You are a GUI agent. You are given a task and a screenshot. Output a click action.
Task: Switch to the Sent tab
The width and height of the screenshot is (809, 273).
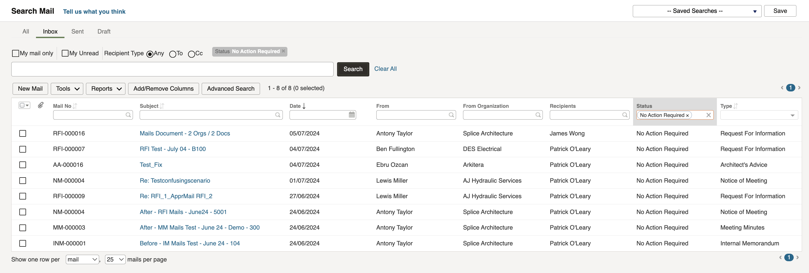click(x=77, y=31)
